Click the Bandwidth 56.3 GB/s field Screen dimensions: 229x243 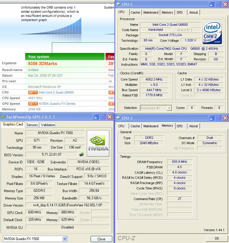(94, 198)
